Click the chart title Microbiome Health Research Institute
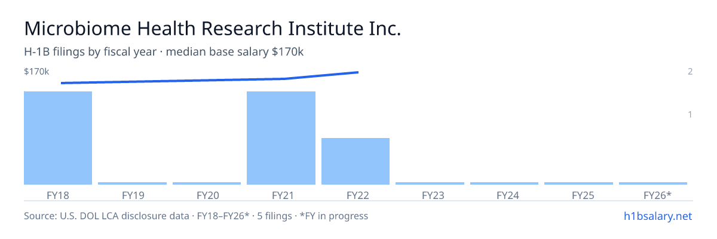This screenshot has height=239, width=717. click(x=213, y=29)
